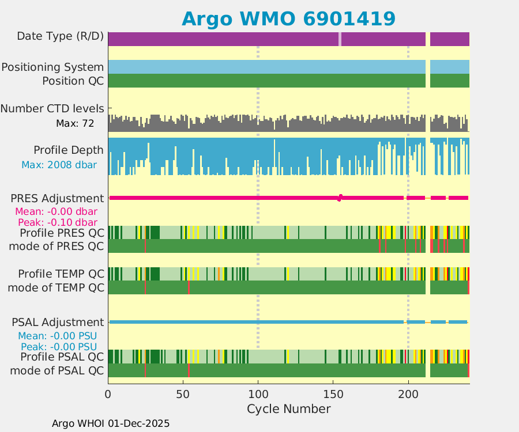519x432 pixels.
Task: Select the "PSAL Adjustment" row label
Action: pyautogui.click(x=58, y=322)
